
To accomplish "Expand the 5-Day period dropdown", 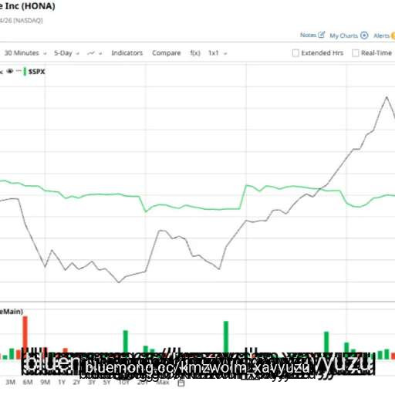I will click(66, 53).
